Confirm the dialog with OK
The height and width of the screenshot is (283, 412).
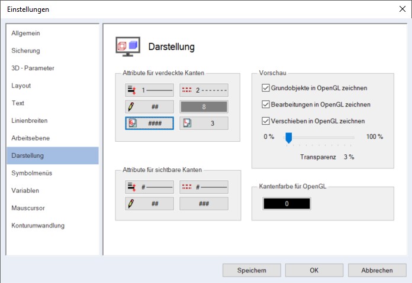[314, 270]
